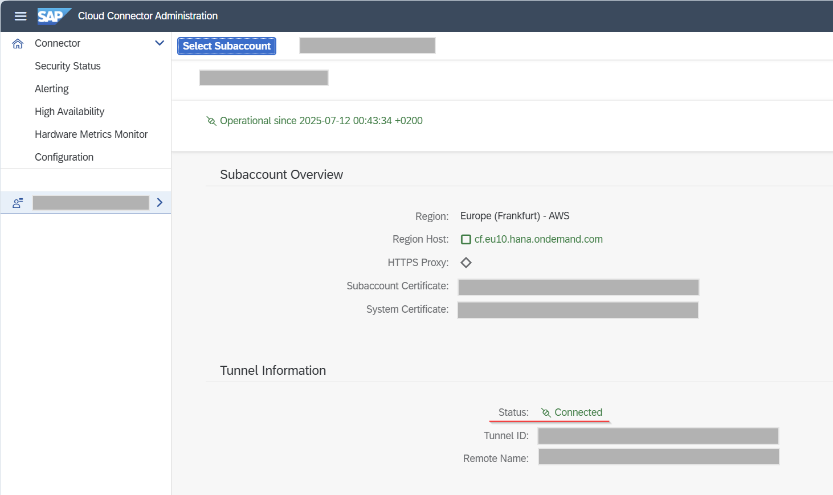Click the 'Region Host:' label
The width and height of the screenshot is (833, 495).
point(420,239)
